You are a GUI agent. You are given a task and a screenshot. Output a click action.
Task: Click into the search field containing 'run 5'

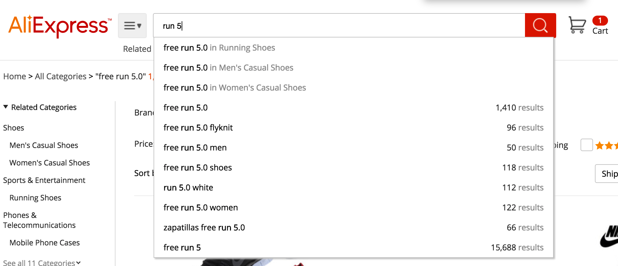point(339,26)
